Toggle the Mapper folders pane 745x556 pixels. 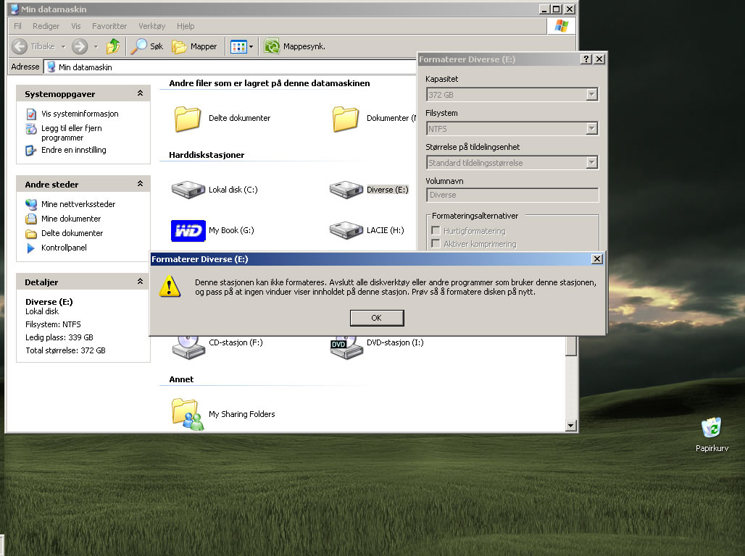(194, 46)
